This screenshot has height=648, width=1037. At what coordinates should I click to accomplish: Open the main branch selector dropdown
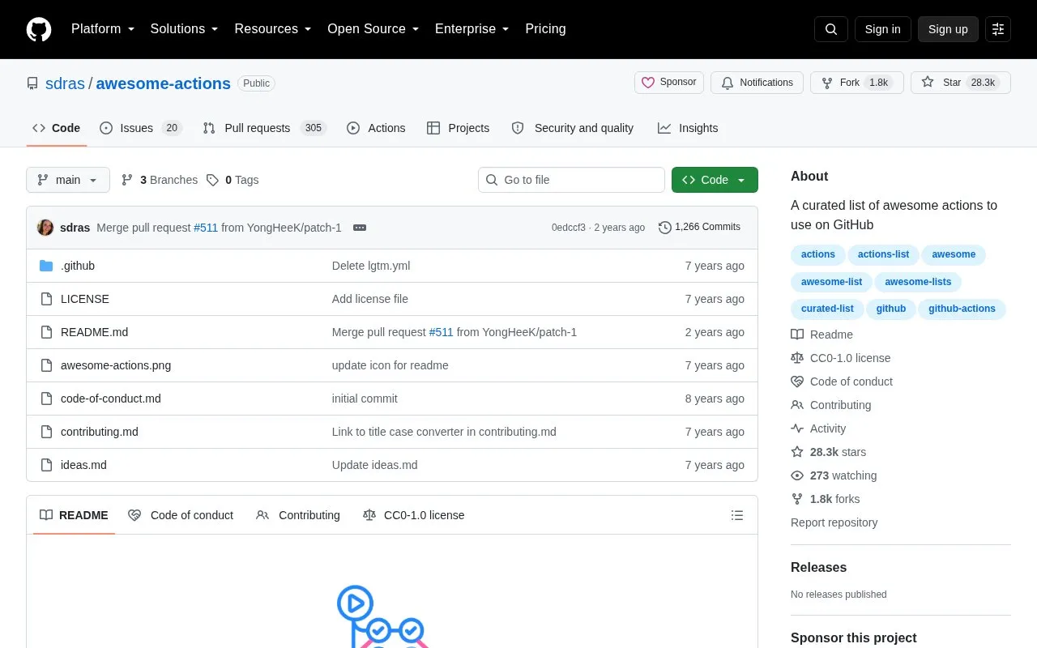(68, 180)
